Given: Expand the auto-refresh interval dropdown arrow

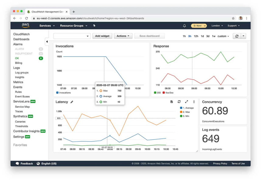Looking at the screenshot, I should [244, 36].
